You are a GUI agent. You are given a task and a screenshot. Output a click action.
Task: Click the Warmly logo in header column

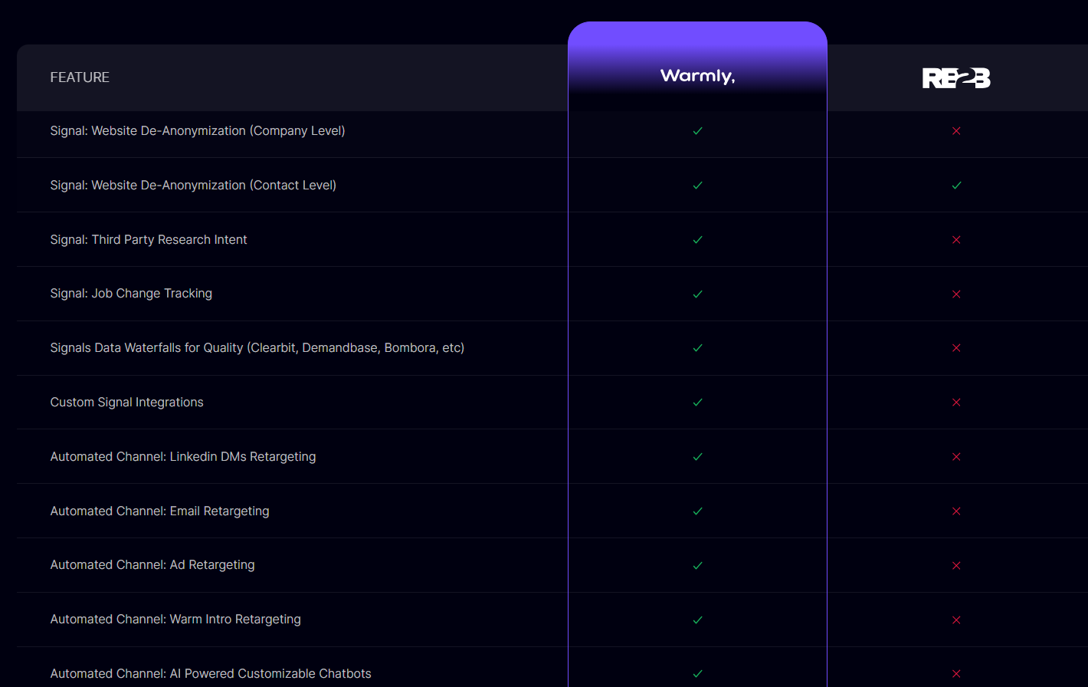click(697, 76)
